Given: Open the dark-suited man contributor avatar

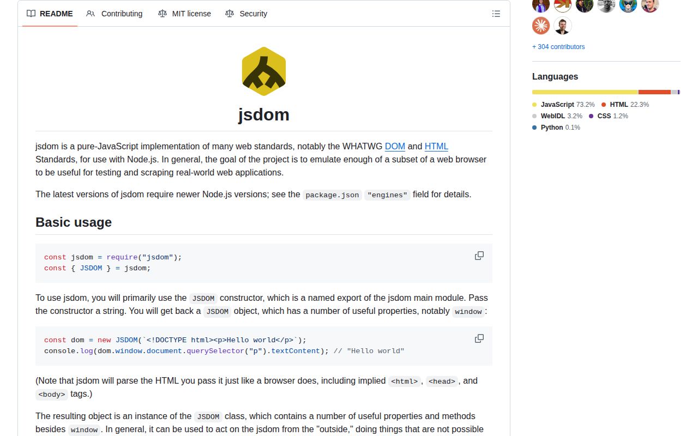Looking at the screenshot, I should tap(563, 26).
